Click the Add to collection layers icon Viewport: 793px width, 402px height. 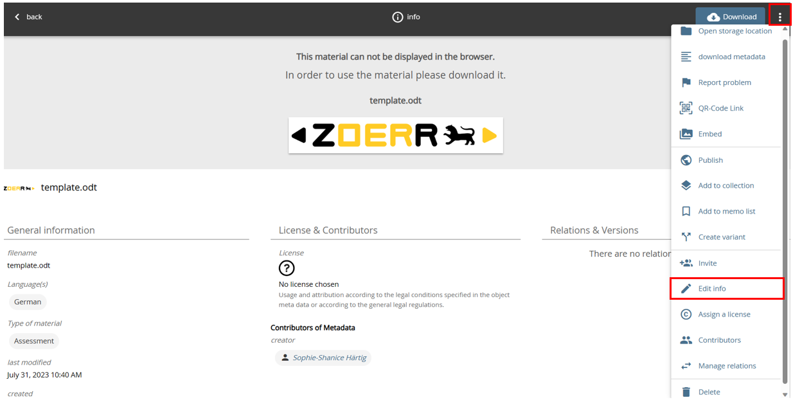tap(686, 185)
